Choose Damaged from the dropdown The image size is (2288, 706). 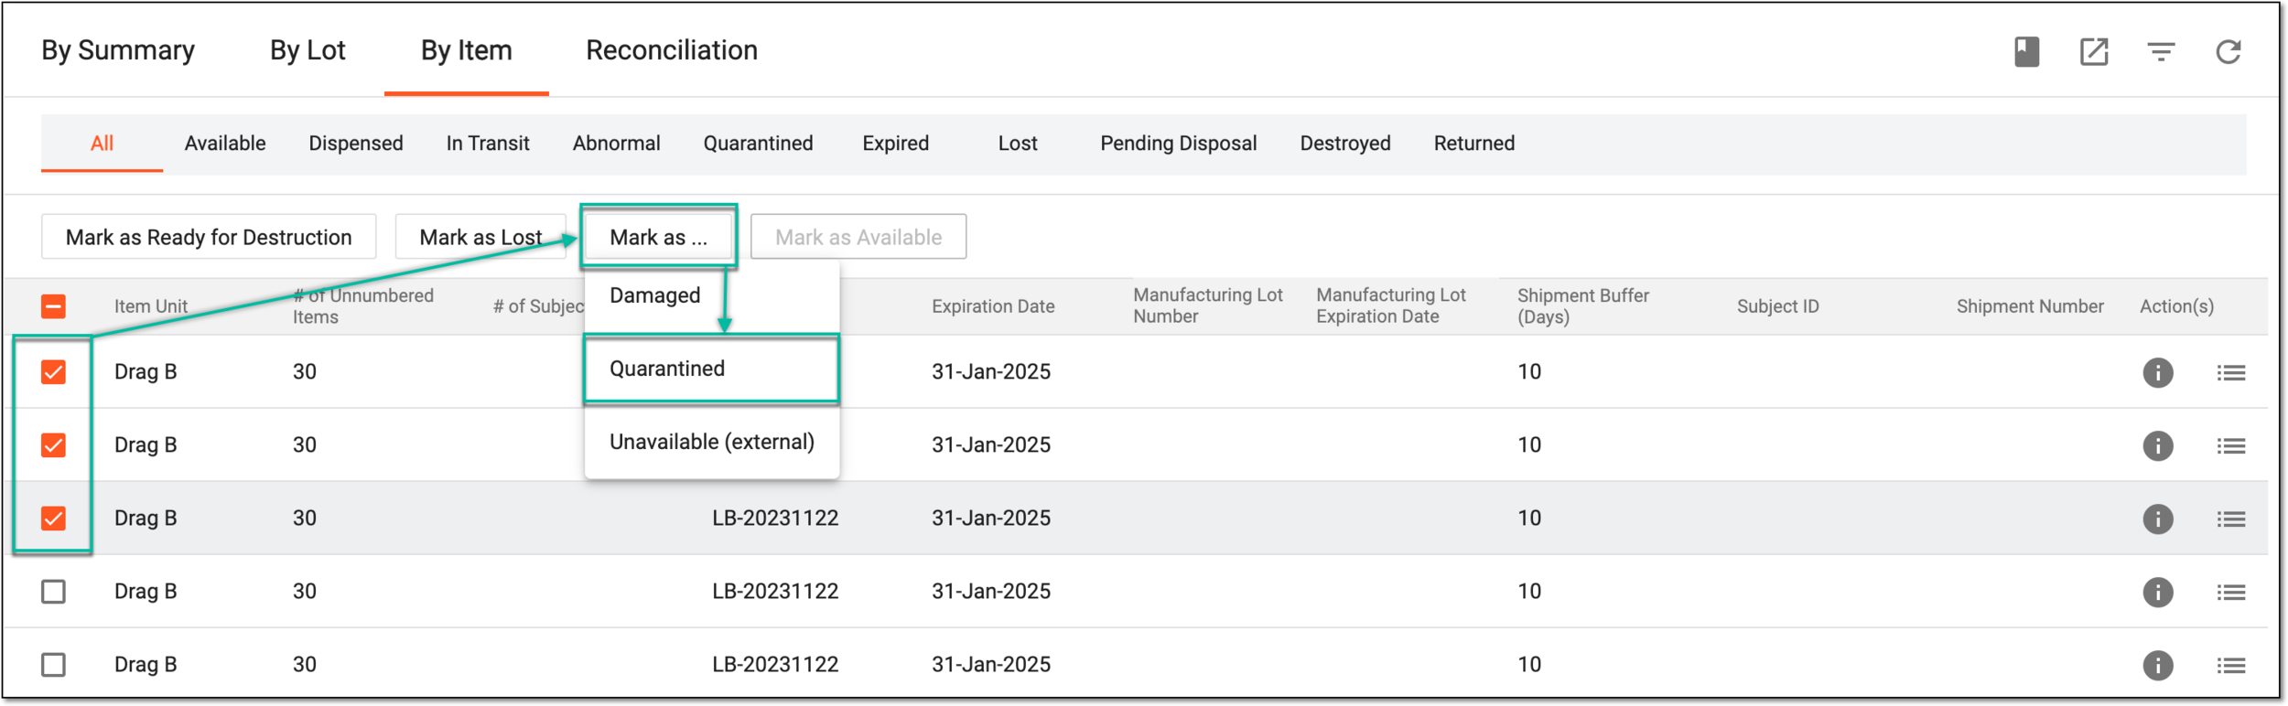tap(711, 295)
